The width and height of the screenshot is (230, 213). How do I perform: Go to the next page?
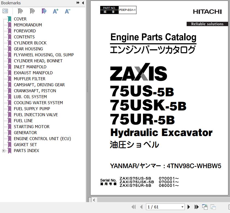(189, 207)
